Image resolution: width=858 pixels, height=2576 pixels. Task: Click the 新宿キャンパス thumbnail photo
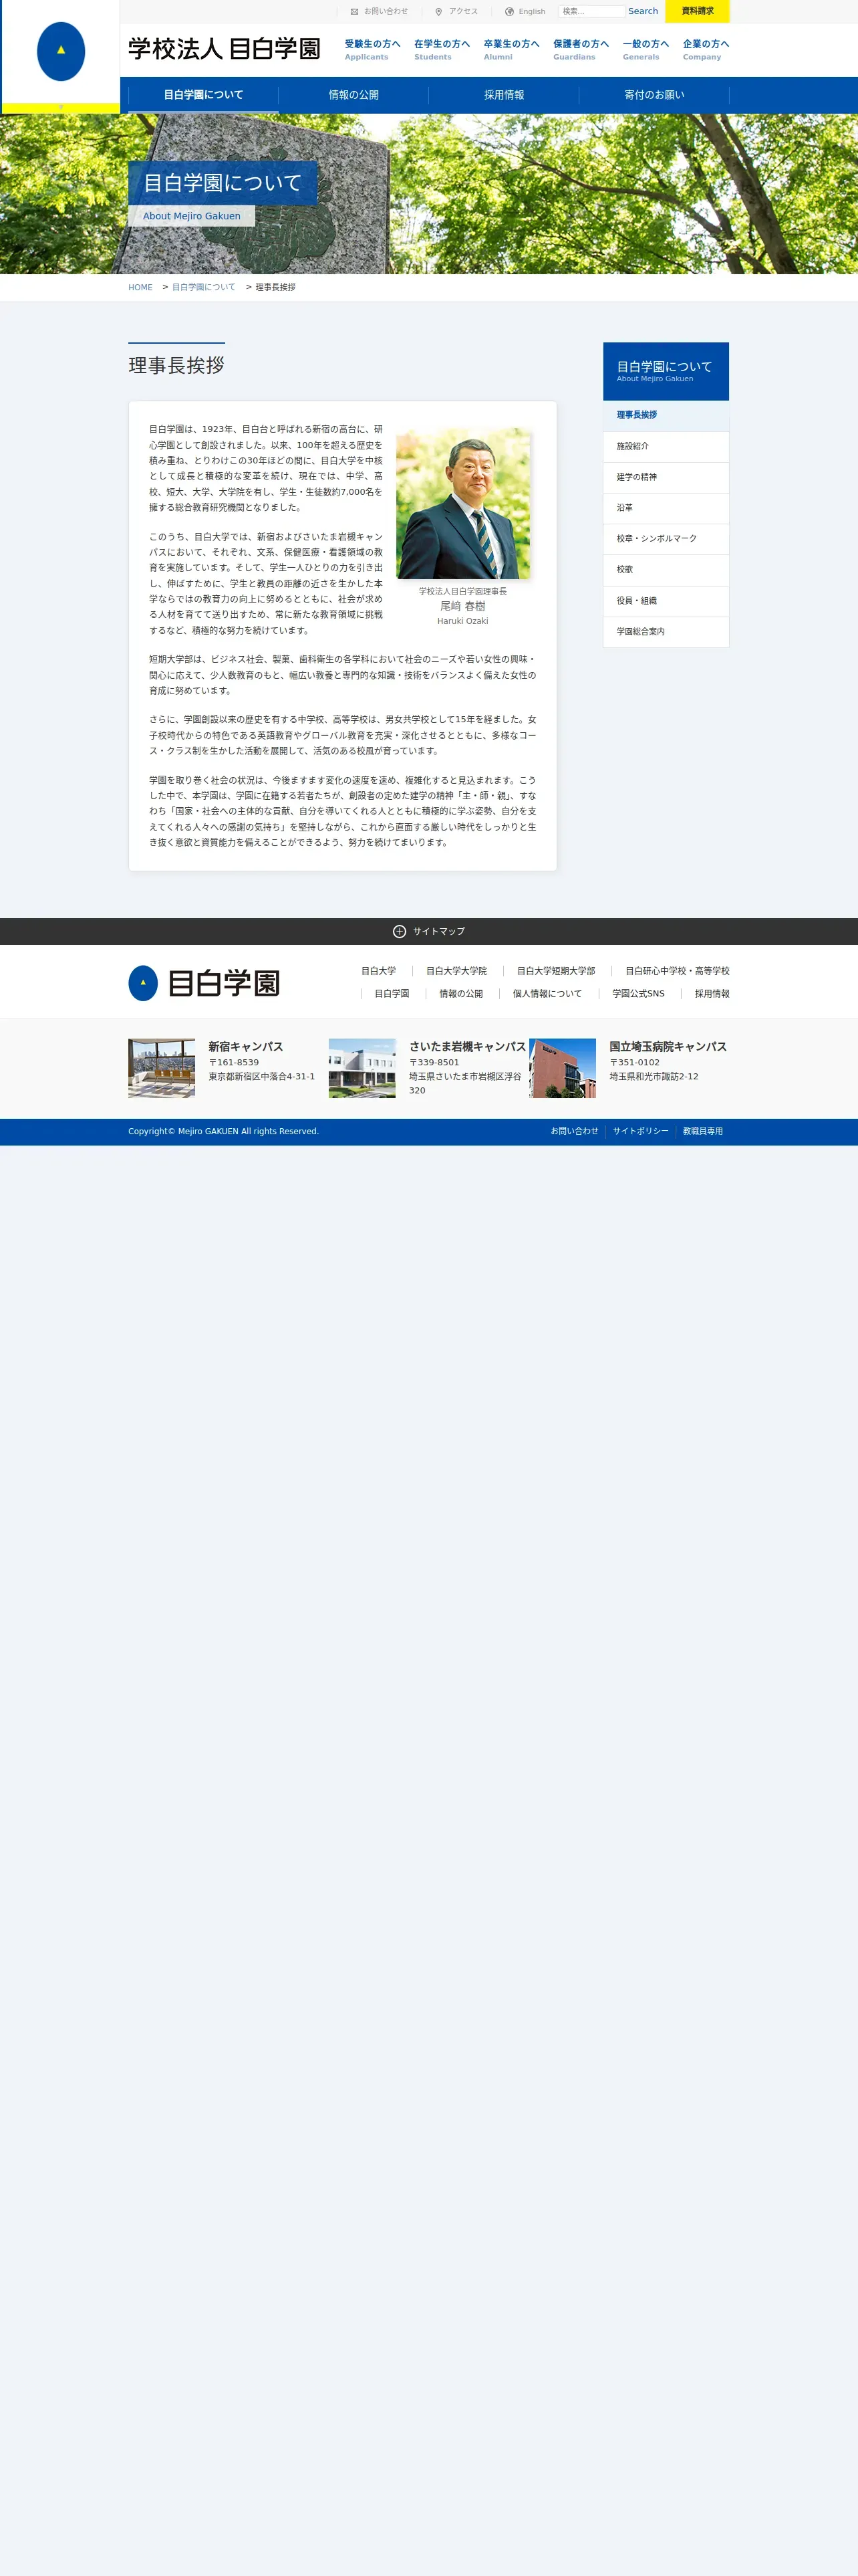[x=162, y=1068]
